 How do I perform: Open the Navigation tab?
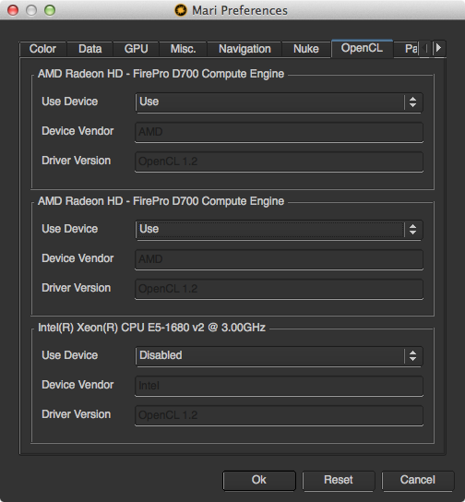point(244,49)
